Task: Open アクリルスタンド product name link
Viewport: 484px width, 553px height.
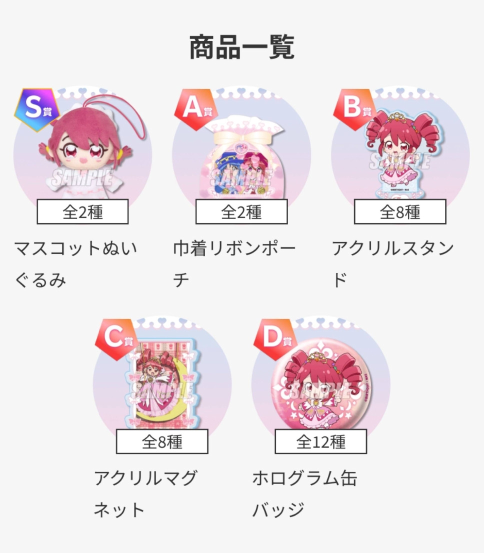Action: click(393, 264)
